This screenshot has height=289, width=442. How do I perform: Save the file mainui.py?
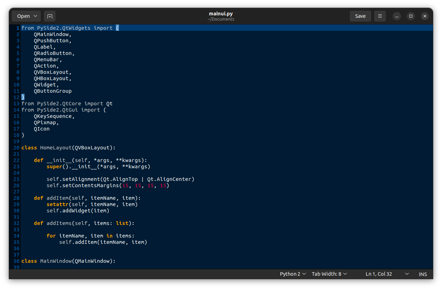360,16
